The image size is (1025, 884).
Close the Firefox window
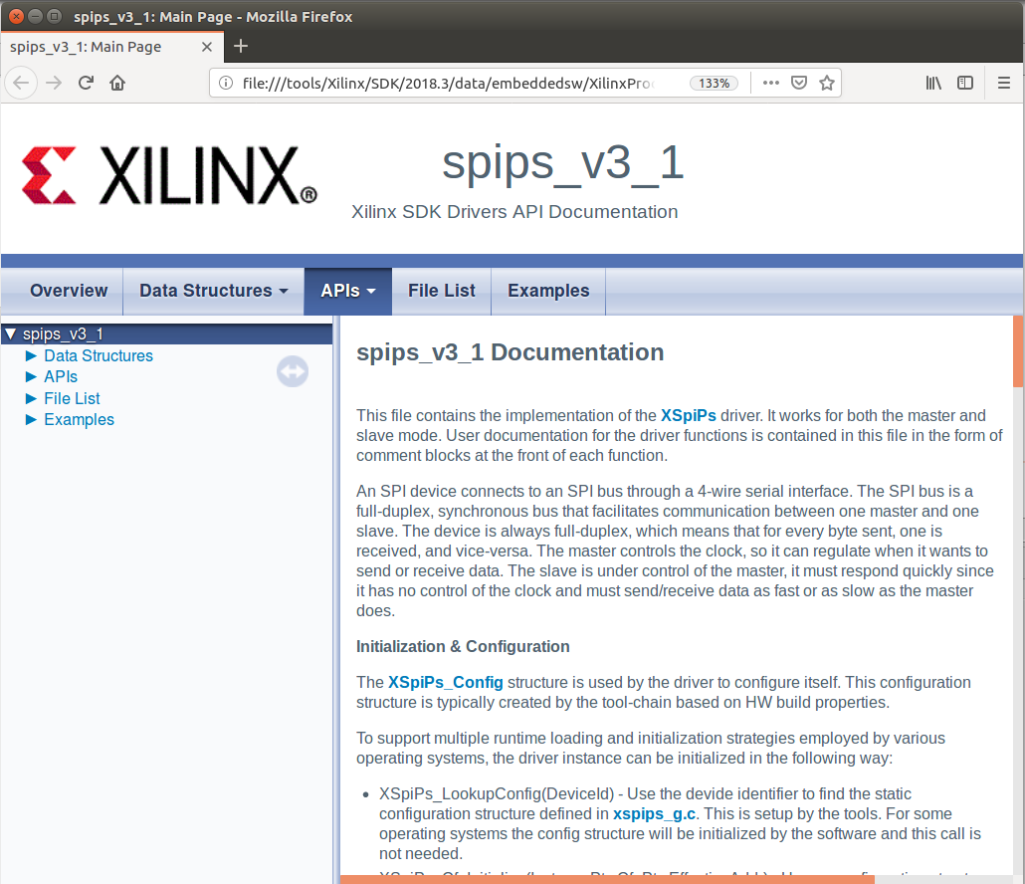click(17, 16)
